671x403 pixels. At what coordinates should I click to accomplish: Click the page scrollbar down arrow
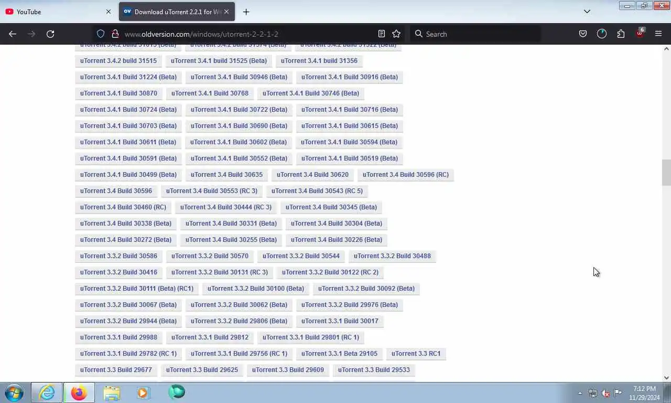(x=666, y=377)
